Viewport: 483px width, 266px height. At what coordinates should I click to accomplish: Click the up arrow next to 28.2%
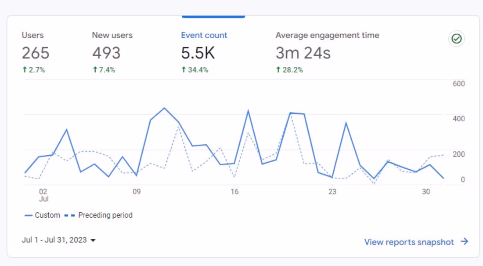point(278,69)
